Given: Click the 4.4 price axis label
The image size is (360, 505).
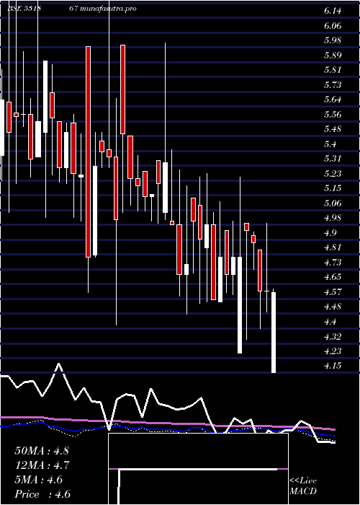Looking at the screenshot, I should tap(330, 322).
